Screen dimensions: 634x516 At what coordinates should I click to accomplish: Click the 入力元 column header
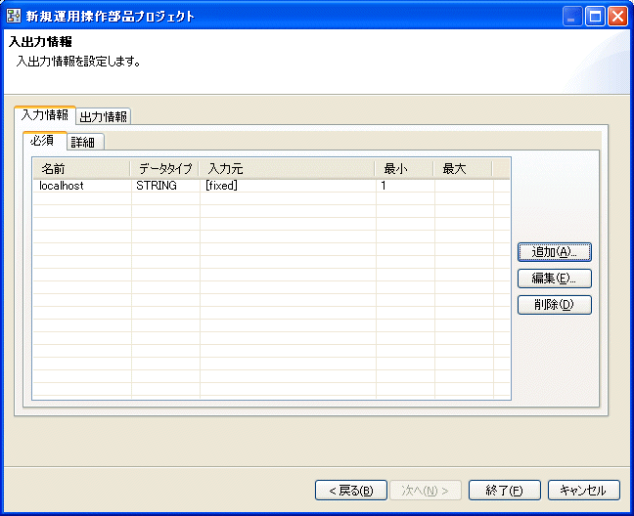(287, 169)
